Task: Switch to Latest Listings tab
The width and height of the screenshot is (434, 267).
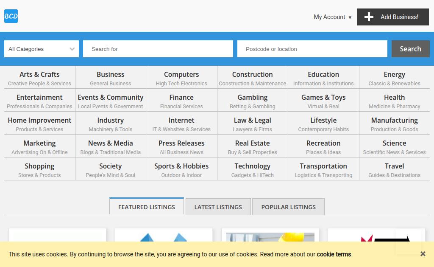Action: coord(218,207)
